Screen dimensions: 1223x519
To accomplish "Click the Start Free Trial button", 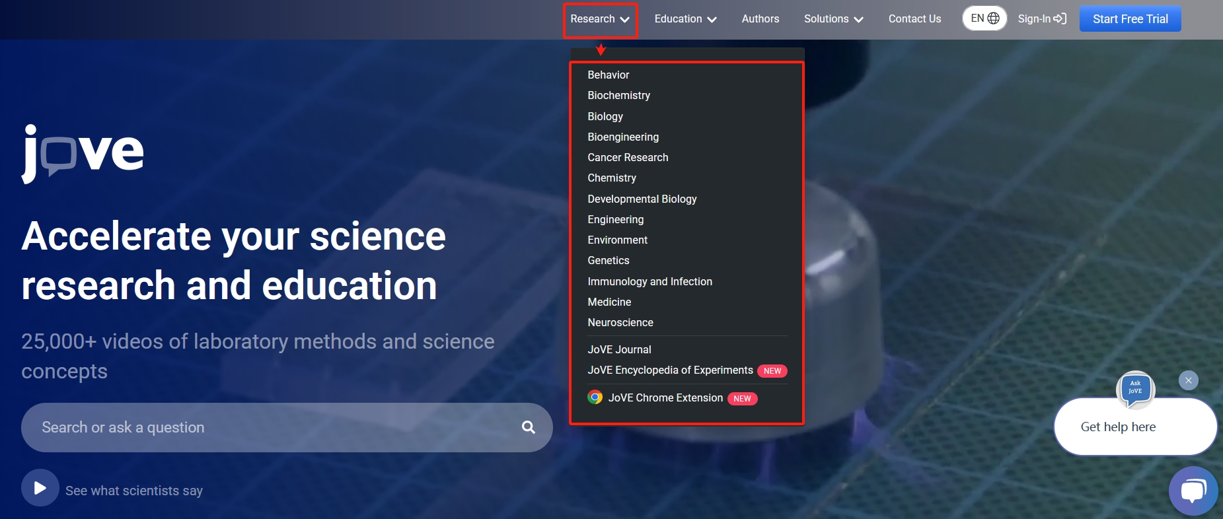I will [1130, 19].
